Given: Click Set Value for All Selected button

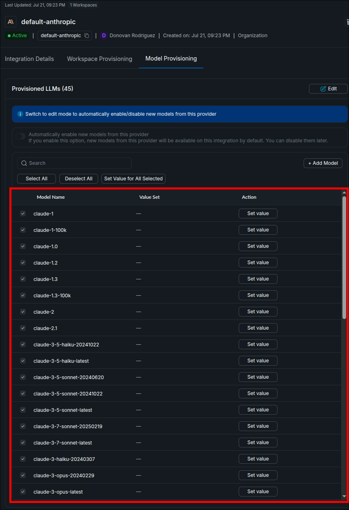Looking at the screenshot, I should (134, 179).
